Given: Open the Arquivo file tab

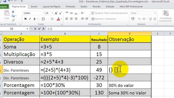Looking at the screenshot, I should (x=4, y=7).
